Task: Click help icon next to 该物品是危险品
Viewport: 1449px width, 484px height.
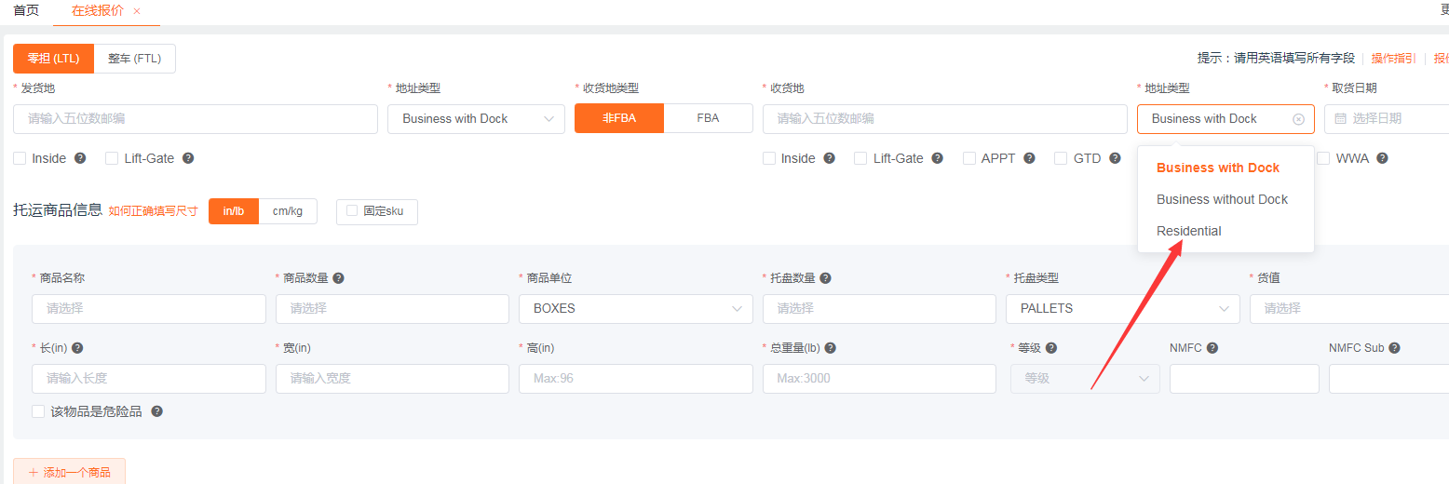Action: click(156, 411)
